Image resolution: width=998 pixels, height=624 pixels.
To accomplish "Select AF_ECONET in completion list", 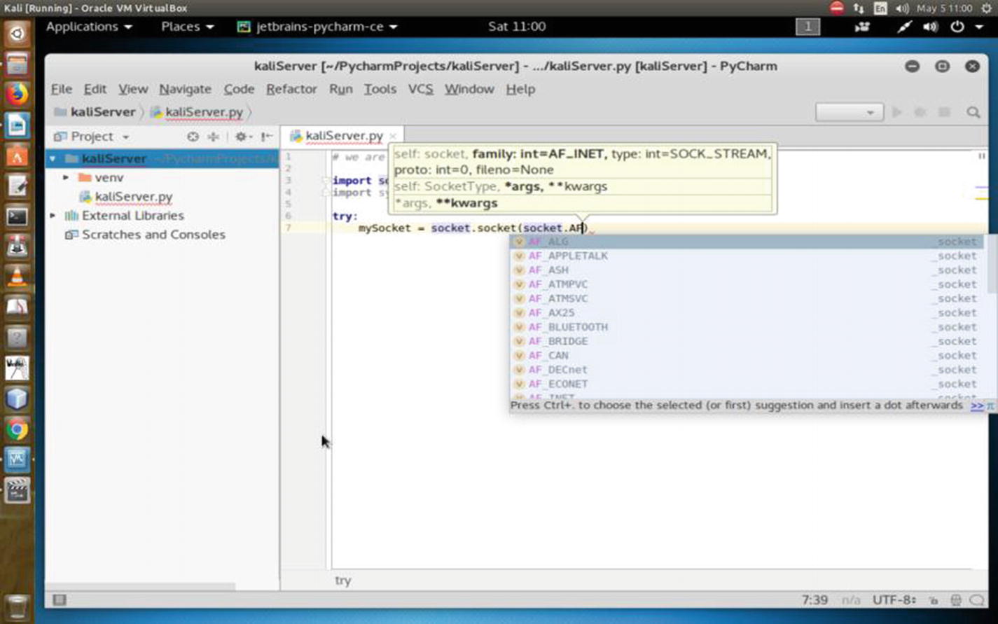I will point(747,384).
